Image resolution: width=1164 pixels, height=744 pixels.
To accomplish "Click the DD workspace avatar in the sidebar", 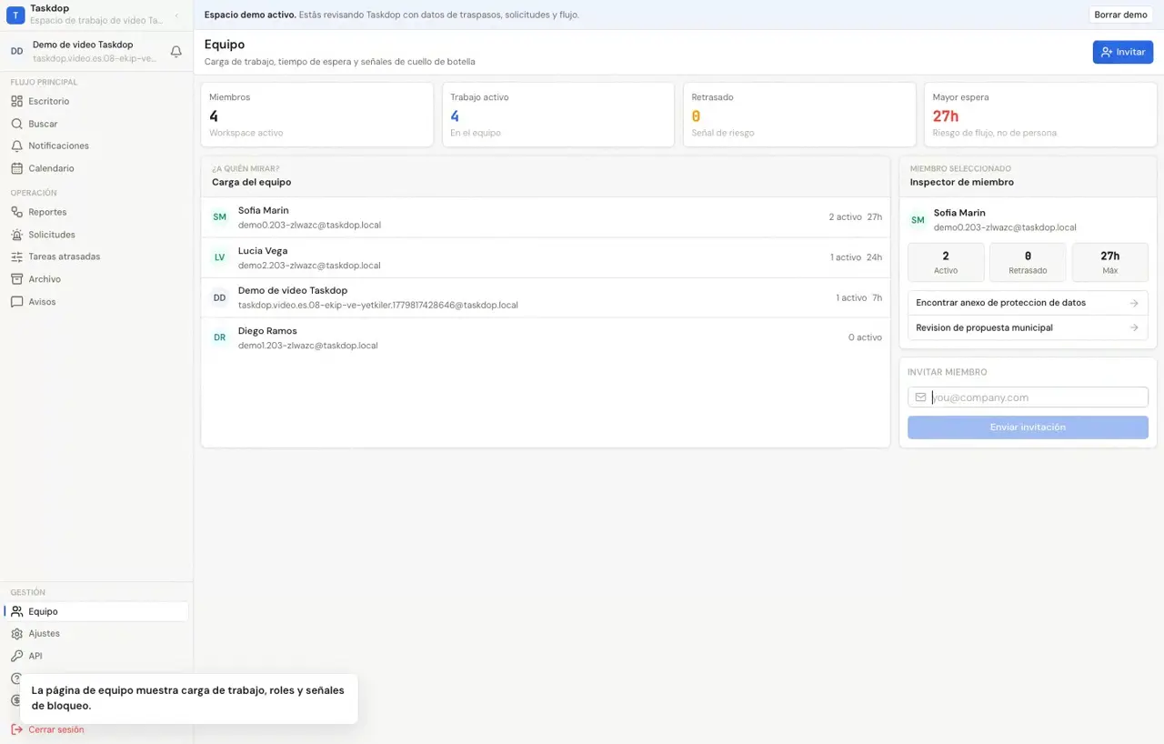I will point(16,52).
